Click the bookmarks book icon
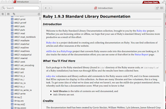Viewport: 166px width, 109px height. coord(162,8)
